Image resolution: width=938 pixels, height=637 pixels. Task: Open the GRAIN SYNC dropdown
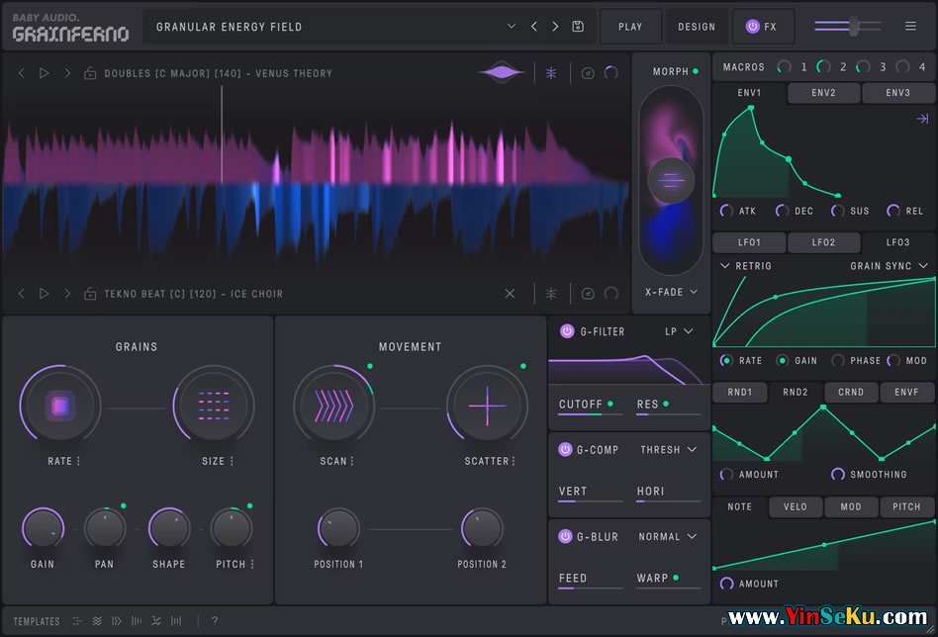pos(890,266)
